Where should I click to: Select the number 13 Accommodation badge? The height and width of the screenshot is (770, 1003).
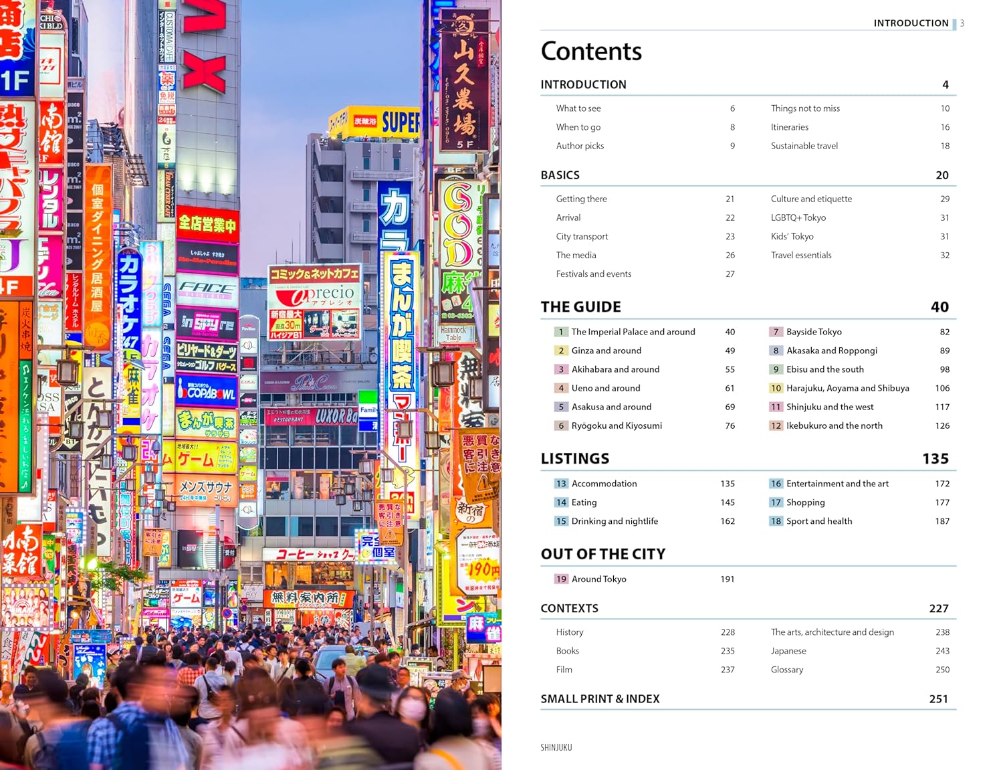click(560, 484)
